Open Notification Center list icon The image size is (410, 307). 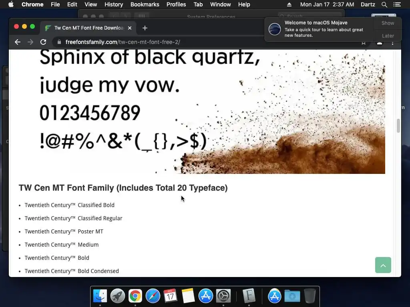(x=397, y=4)
